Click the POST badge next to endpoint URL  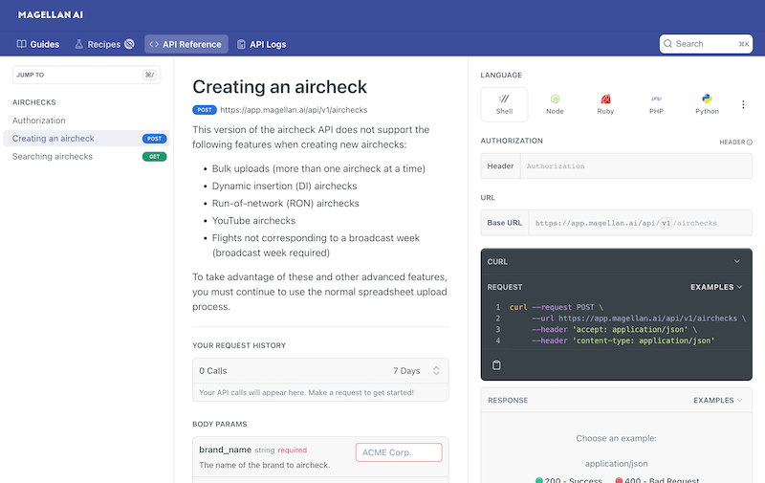click(205, 110)
